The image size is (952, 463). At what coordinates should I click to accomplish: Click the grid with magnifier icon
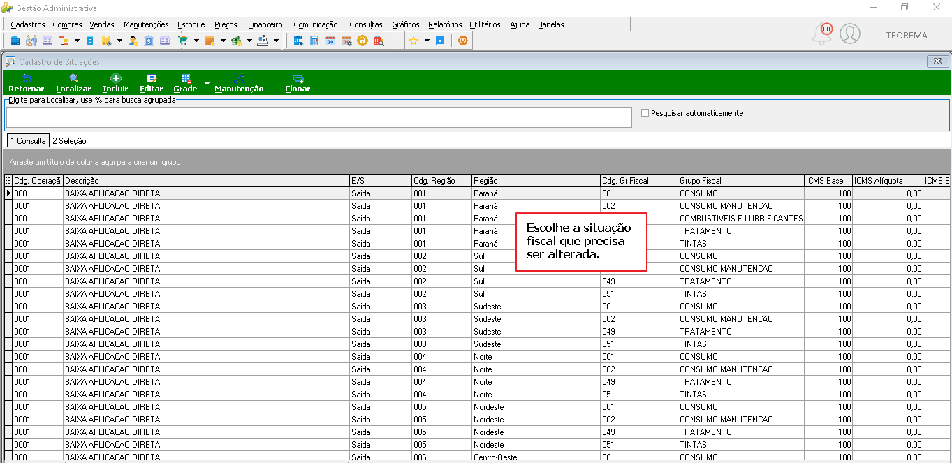(379, 41)
